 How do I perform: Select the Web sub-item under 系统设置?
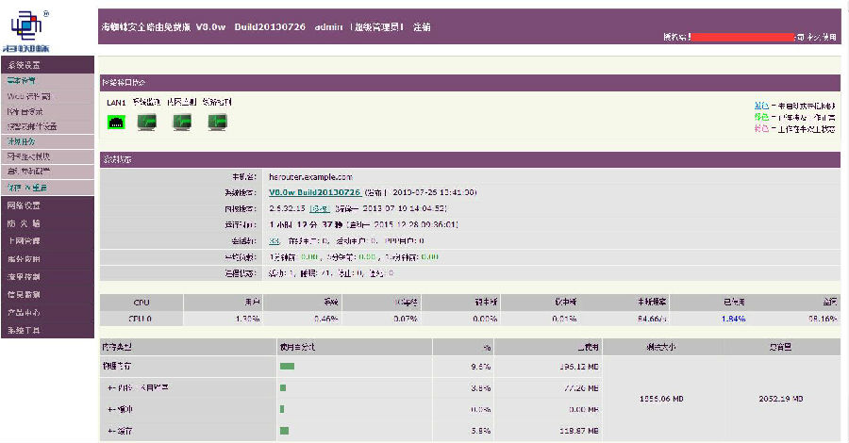pyautogui.click(x=48, y=96)
